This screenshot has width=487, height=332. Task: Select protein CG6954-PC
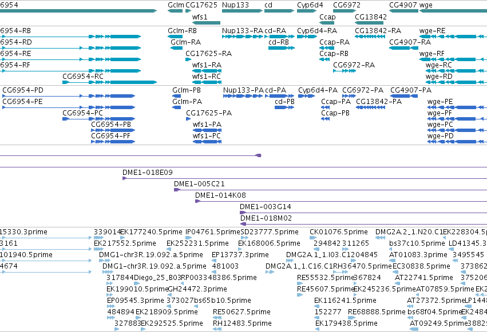82,113
